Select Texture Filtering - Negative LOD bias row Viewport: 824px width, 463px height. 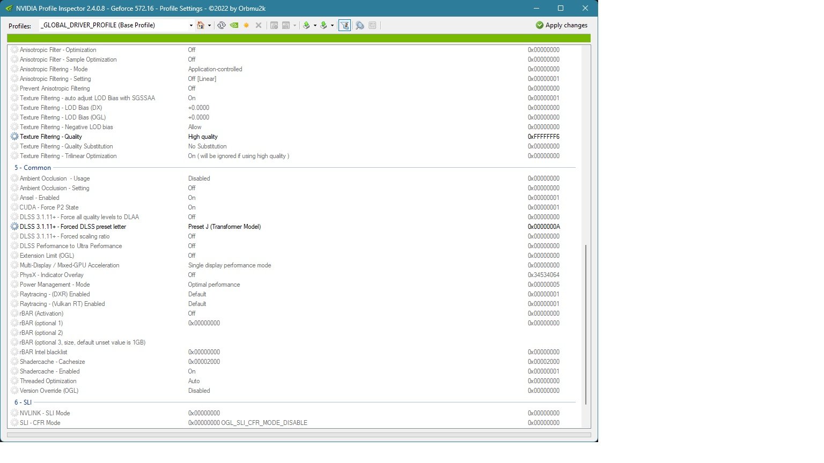pyautogui.click(x=294, y=127)
